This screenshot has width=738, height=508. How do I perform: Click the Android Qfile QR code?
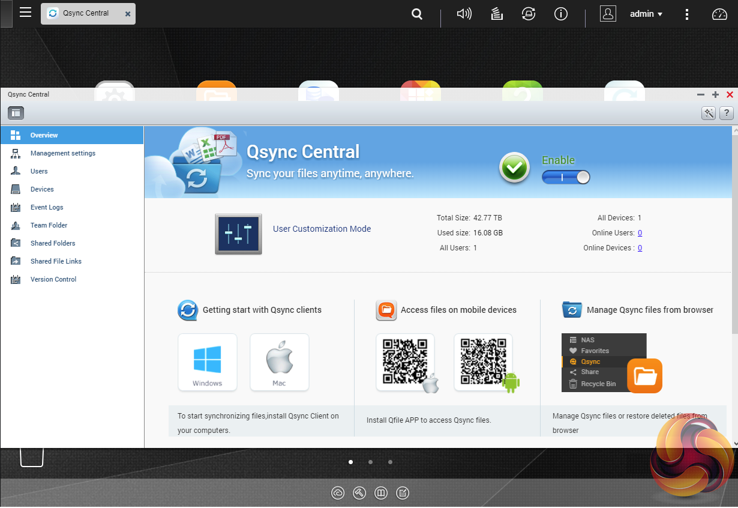tap(484, 362)
